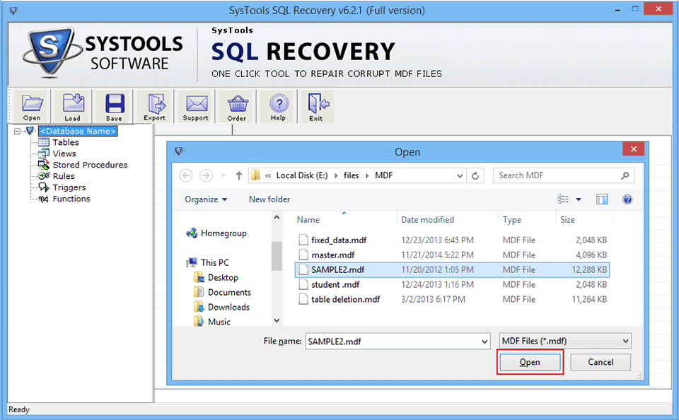Viewport: 679px width, 420px height.
Task: Expand the File name dropdown arrow
Action: pos(484,342)
